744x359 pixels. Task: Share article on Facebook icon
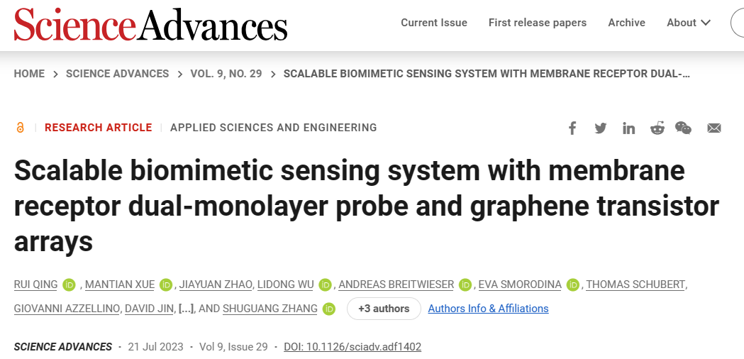pyautogui.click(x=572, y=128)
